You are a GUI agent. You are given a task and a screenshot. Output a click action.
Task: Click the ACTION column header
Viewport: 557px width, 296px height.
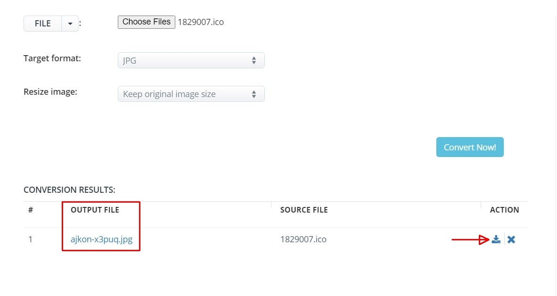click(504, 210)
